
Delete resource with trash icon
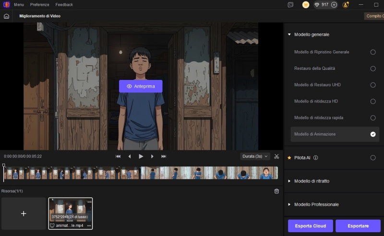pos(276,191)
